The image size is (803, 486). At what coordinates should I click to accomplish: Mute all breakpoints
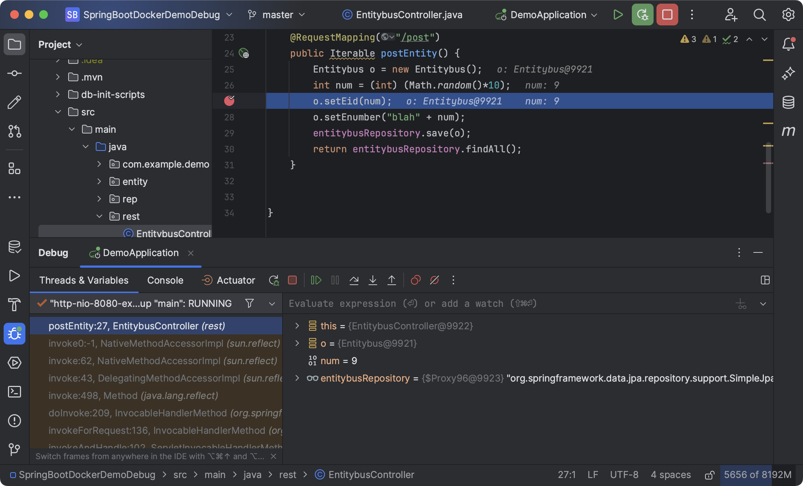[434, 280]
